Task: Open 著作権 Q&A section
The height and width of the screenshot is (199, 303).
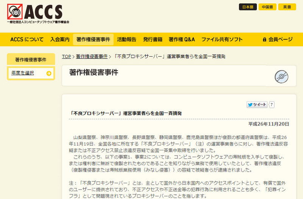Action: [x=182, y=39]
